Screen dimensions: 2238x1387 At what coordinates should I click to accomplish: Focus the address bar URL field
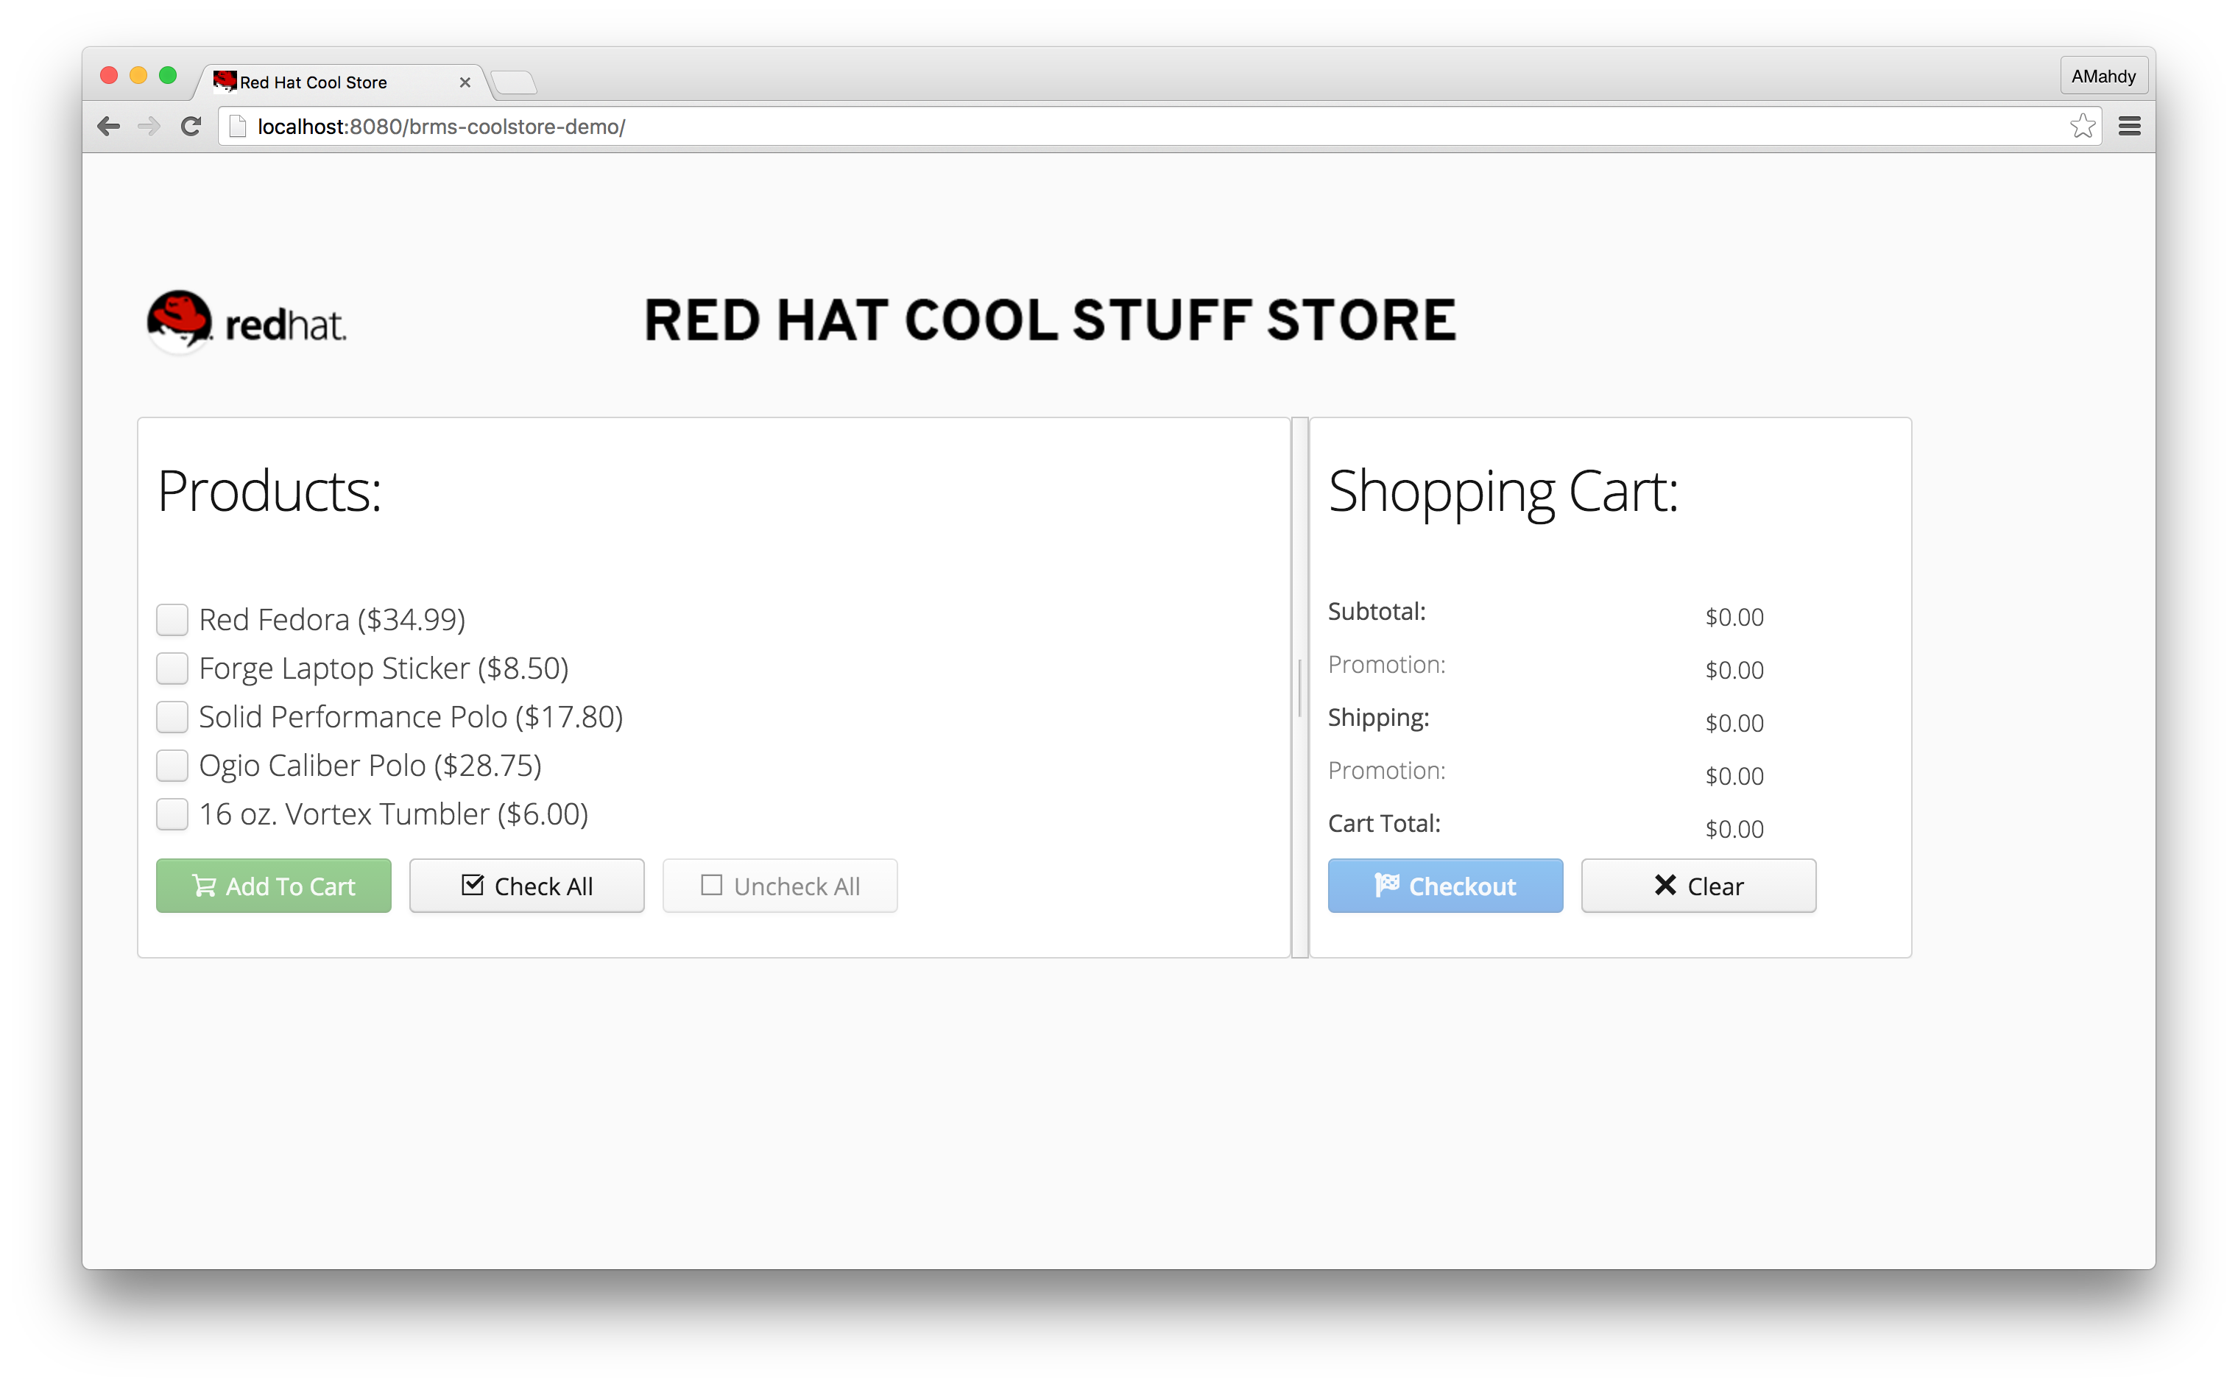coord(1101,127)
